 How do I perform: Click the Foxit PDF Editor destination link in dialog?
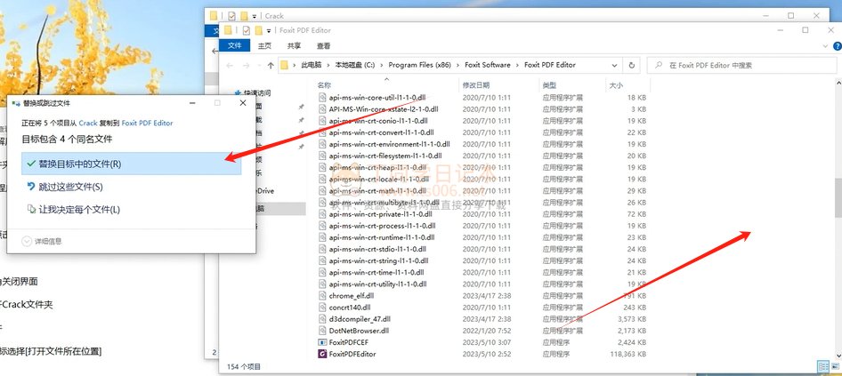pyautogui.click(x=147, y=123)
